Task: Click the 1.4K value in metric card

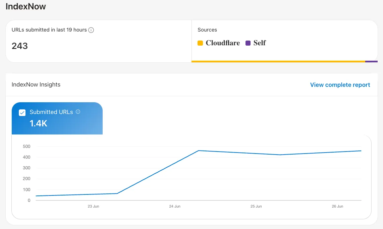Action: click(38, 123)
